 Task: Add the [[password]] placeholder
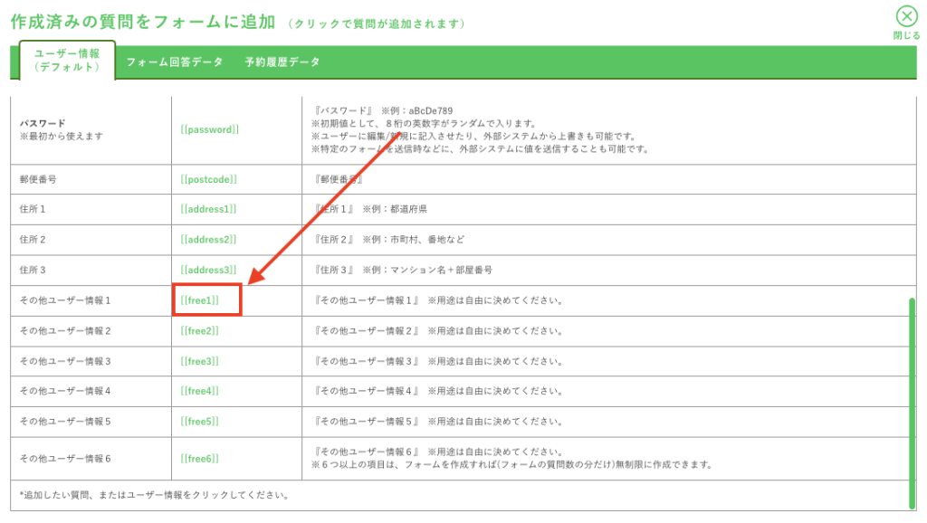pyautogui.click(x=209, y=130)
